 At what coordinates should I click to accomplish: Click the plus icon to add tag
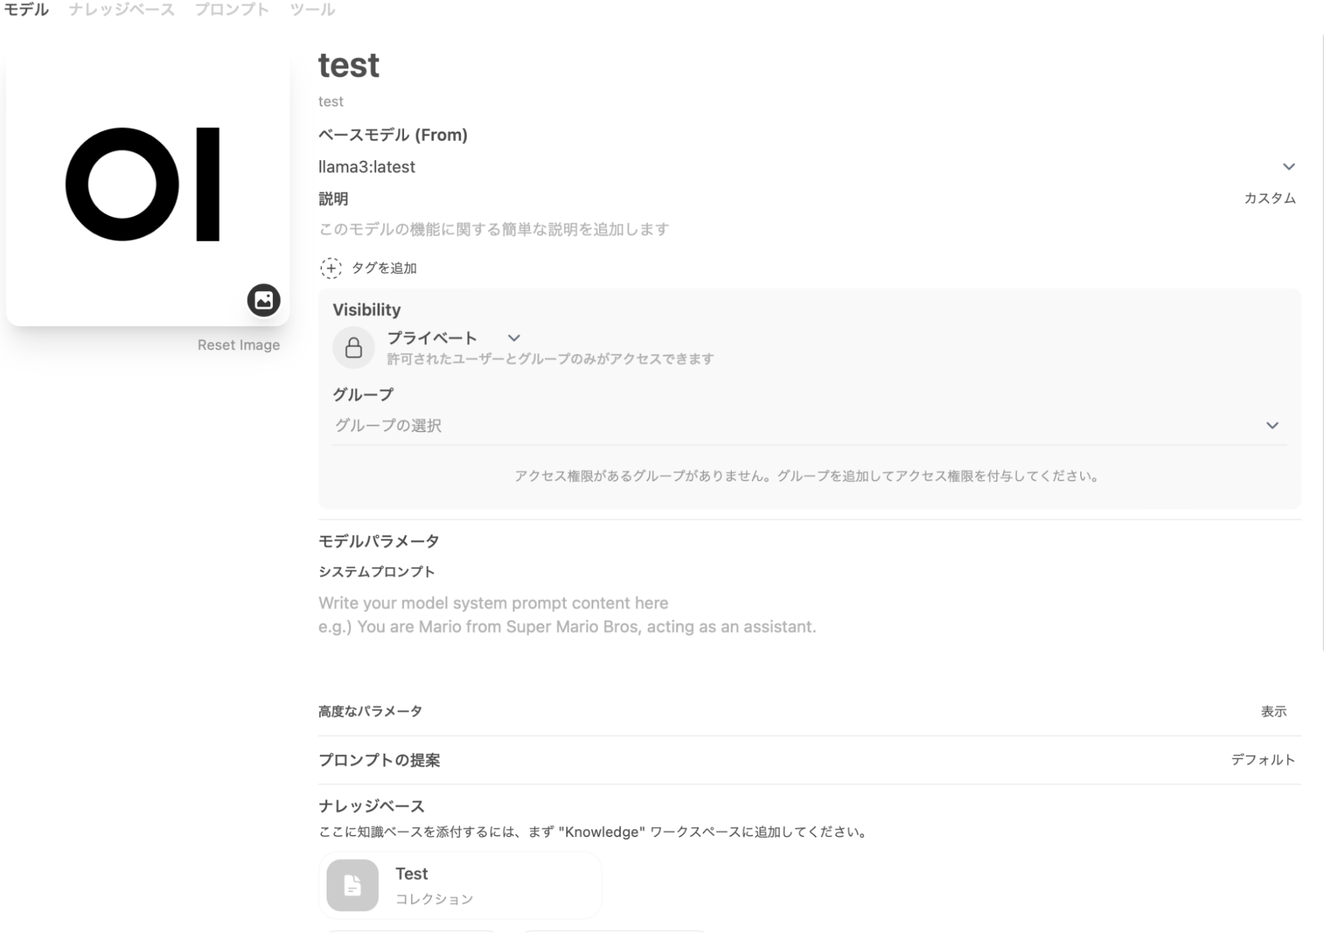331,268
